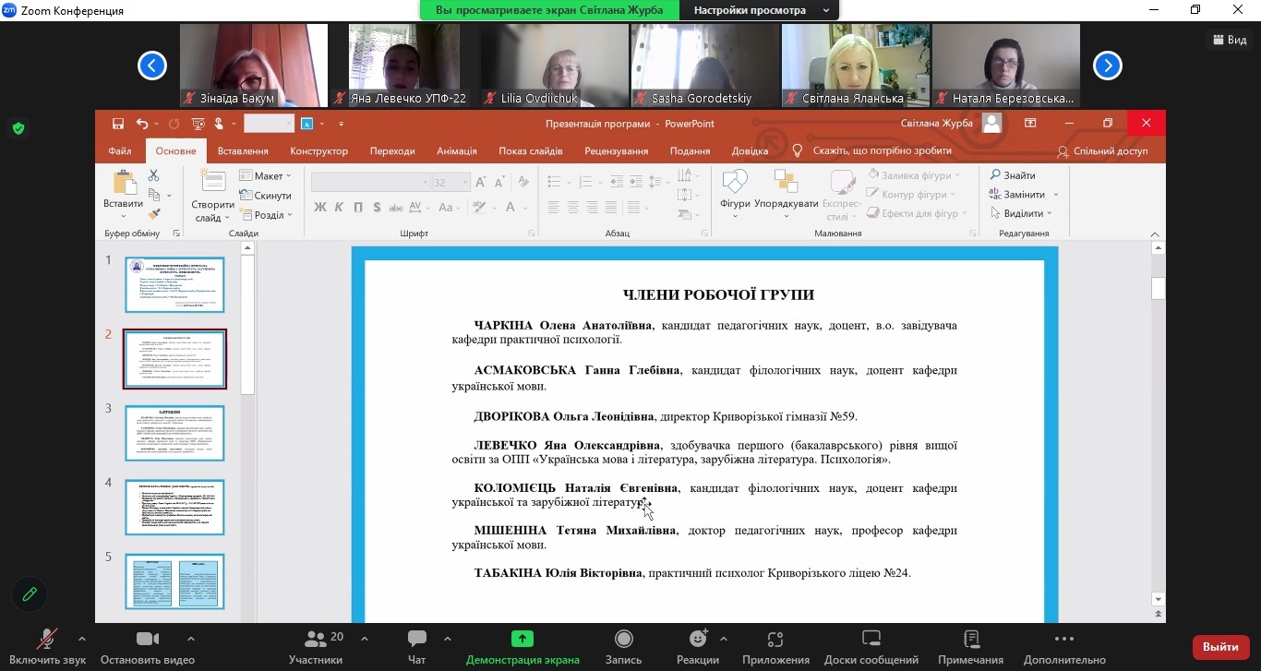1261x671 pixels.
Task: Toggle bold Ж formatting
Action: point(320,207)
